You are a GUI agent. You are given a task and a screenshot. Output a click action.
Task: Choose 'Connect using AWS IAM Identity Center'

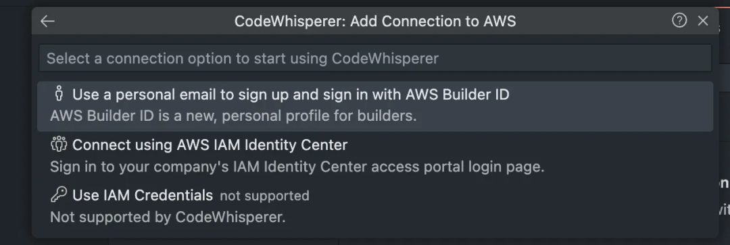click(374, 156)
